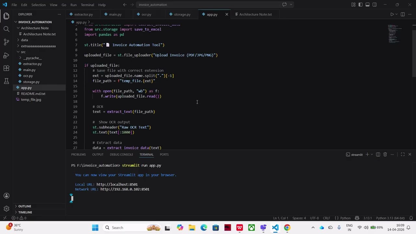Change encoding via UTF-8 status item
The height and width of the screenshot is (234, 416).
pyautogui.click(x=314, y=218)
